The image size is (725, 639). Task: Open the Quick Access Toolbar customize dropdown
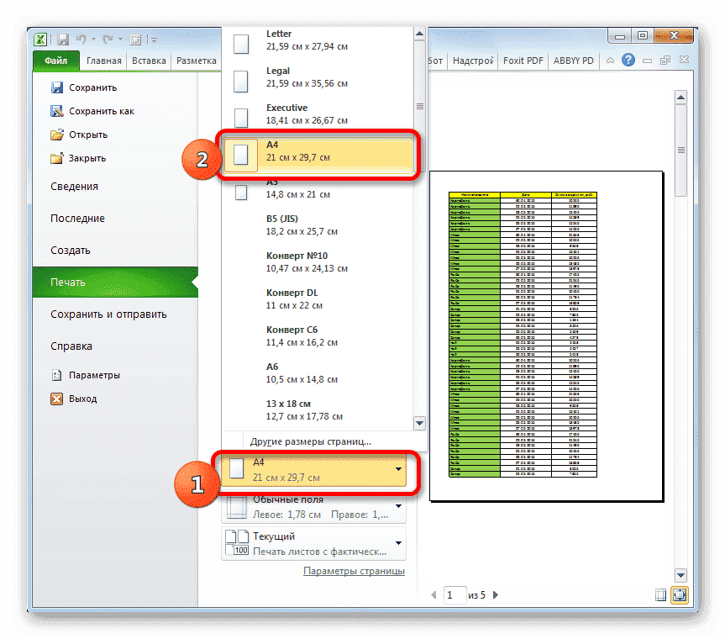pyautogui.click(x=154, y=39)
